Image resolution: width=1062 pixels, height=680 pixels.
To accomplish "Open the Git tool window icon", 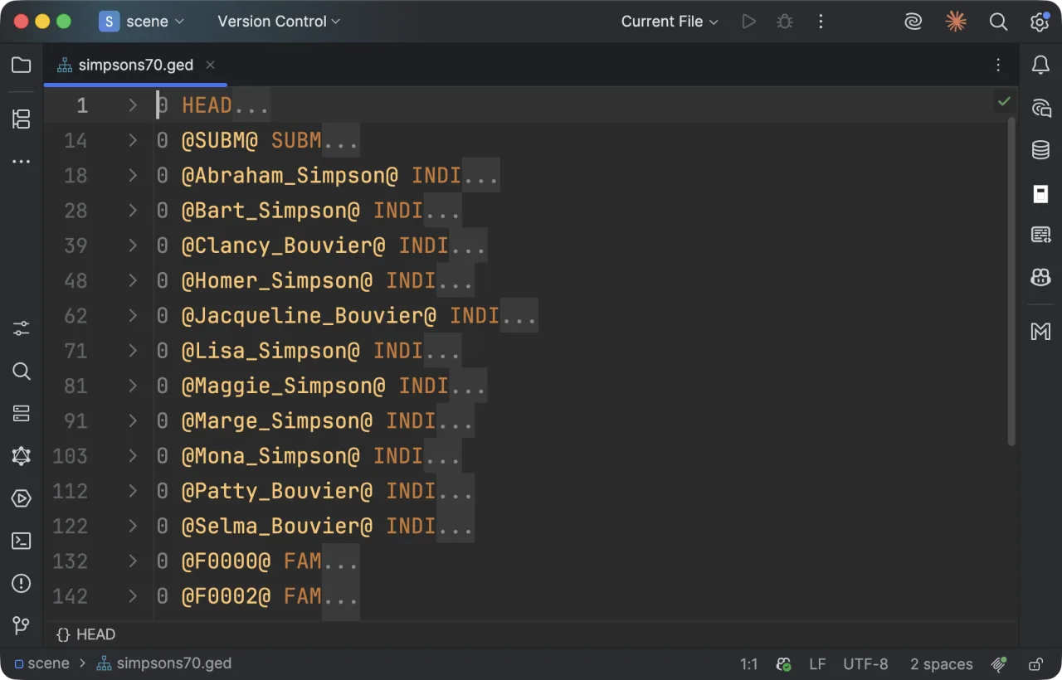I will (22, 625).
